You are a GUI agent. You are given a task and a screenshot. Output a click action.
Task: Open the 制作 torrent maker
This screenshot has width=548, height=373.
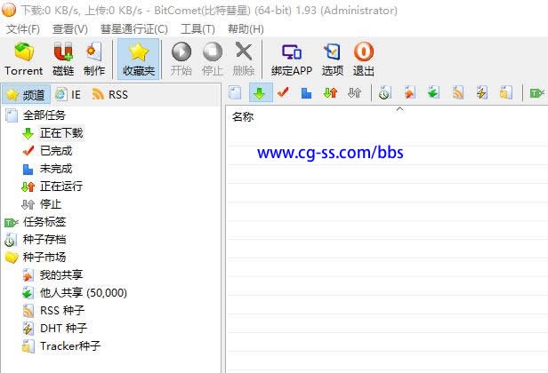[x=94, y=59]
